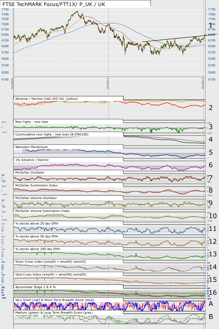This screenshot has height=329, width=219.
Task: Click the FTSE TechMARK Focus chart title
Action: (x=54, y=5)
